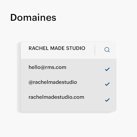Select the hello@rms.com result
This screenshot has width=137, height=137.
click(68, 67)
